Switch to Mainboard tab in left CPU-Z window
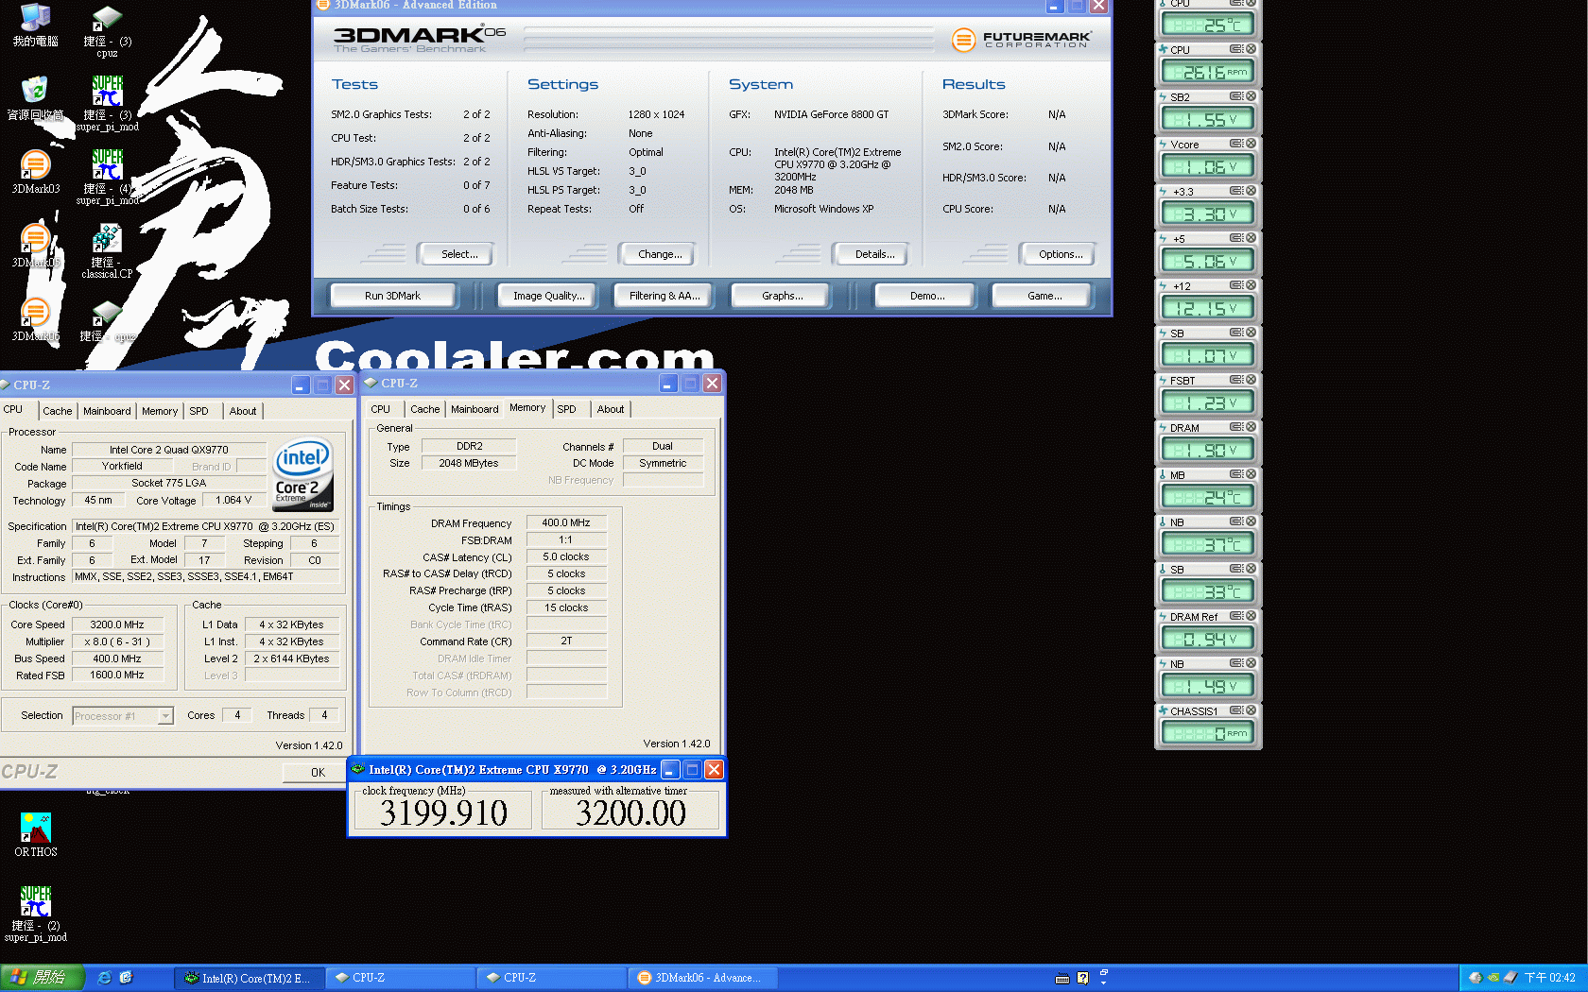This screenshot has width=1588, height=992. click(x=107, y=411)
